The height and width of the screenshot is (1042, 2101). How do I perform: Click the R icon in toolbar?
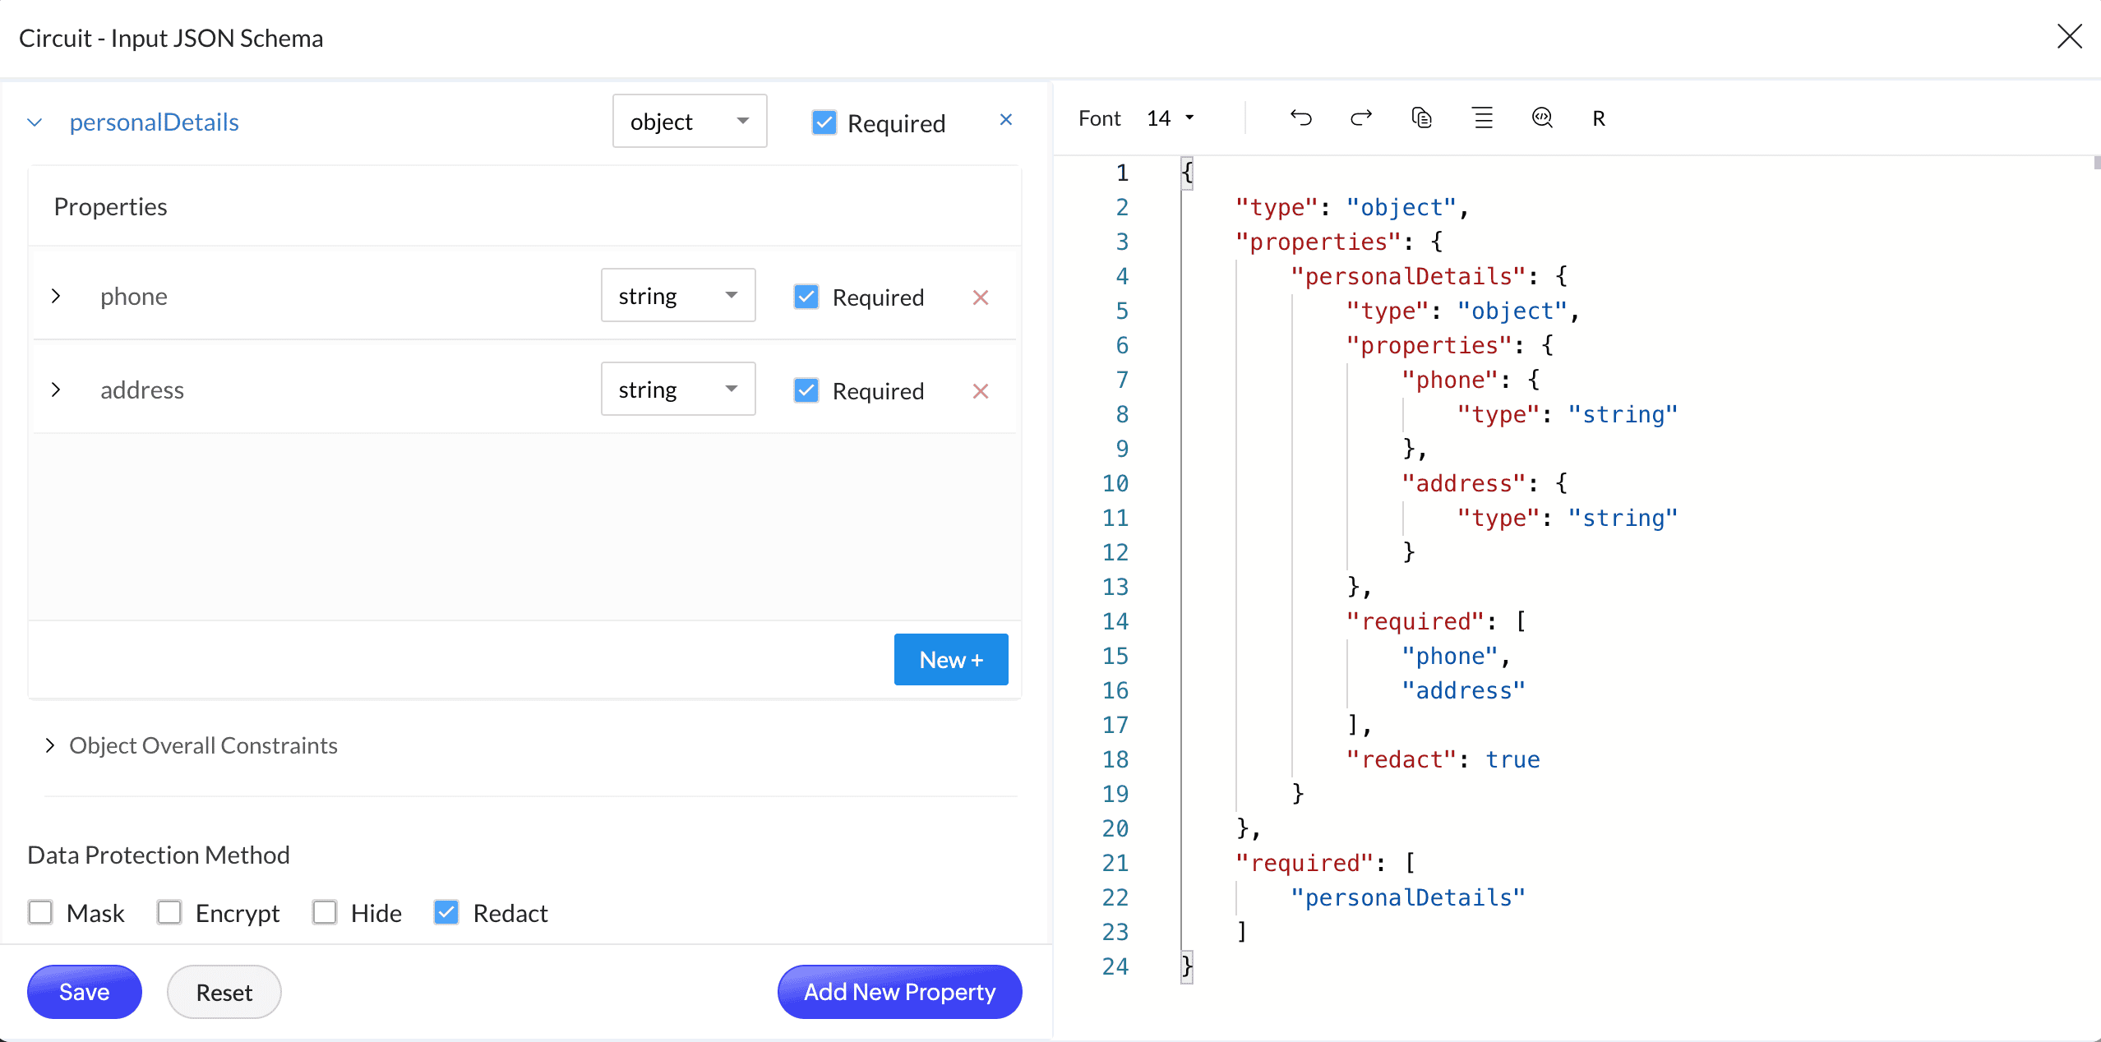[x=1599, y=119]
